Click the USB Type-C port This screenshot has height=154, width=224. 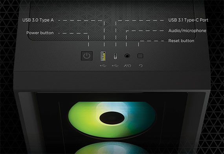tap(115, 56)
